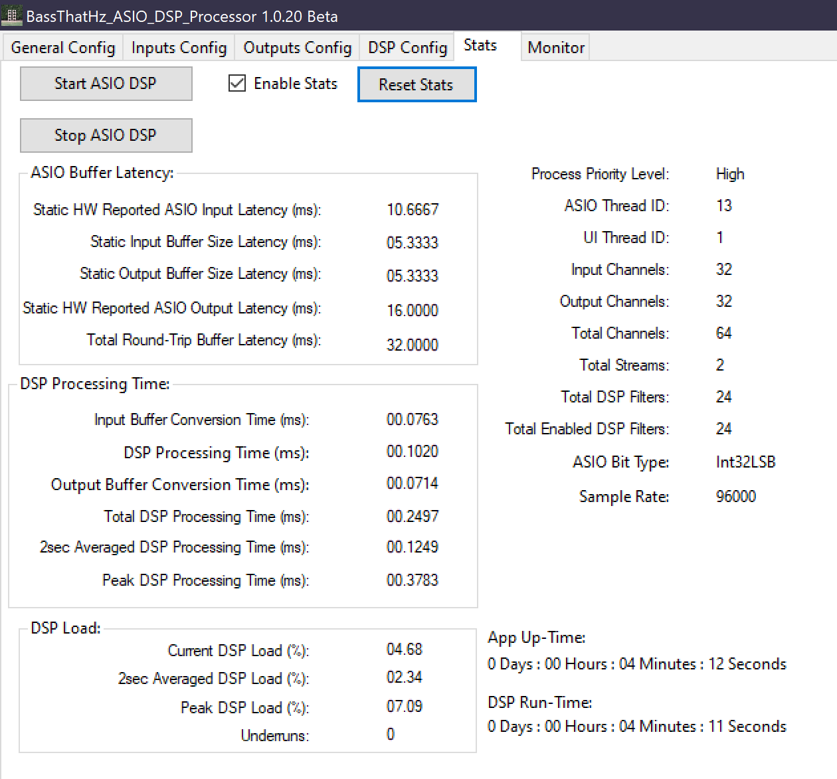Select ASIO input latency value 10.6667

(x=413, y=210)
